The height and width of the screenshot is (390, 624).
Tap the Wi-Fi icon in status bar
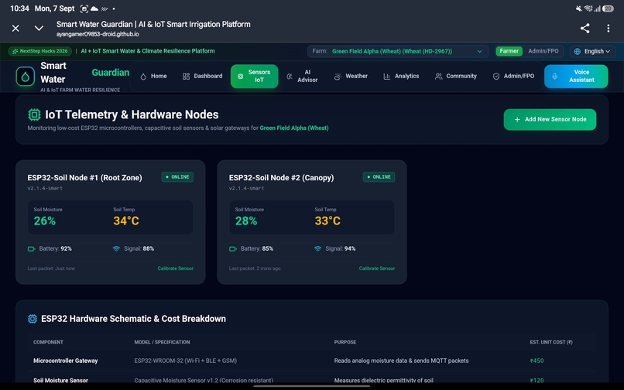coord(588,9)
